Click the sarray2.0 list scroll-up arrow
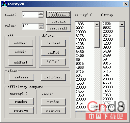 (97, 24)
